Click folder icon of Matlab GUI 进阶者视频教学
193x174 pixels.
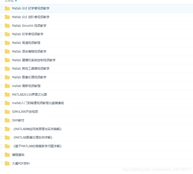click(x=7, y=17)
